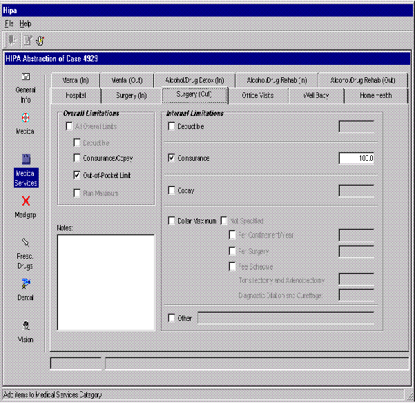
Task: Switch to the Office Visits tab
Action: point(257,95)
